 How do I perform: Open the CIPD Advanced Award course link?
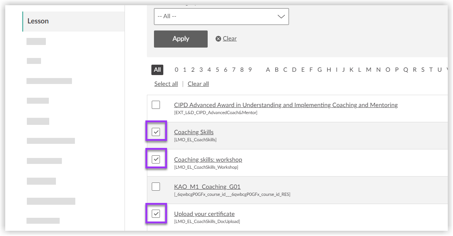tap(286, 105)
